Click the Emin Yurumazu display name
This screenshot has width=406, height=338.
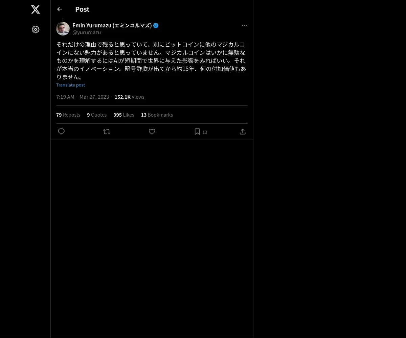[x=112, y=25]
